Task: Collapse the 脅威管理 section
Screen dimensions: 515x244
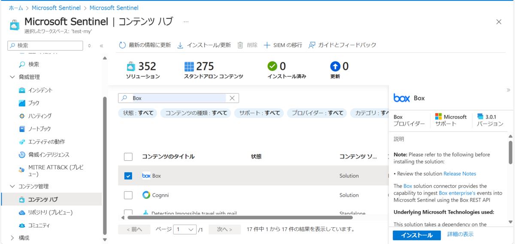Action: click(12, 77)
